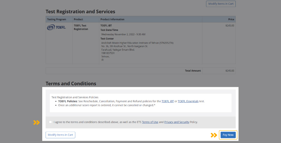
Task: Click the TOEFL Test Registration product text
Action: tap(81, 27)
